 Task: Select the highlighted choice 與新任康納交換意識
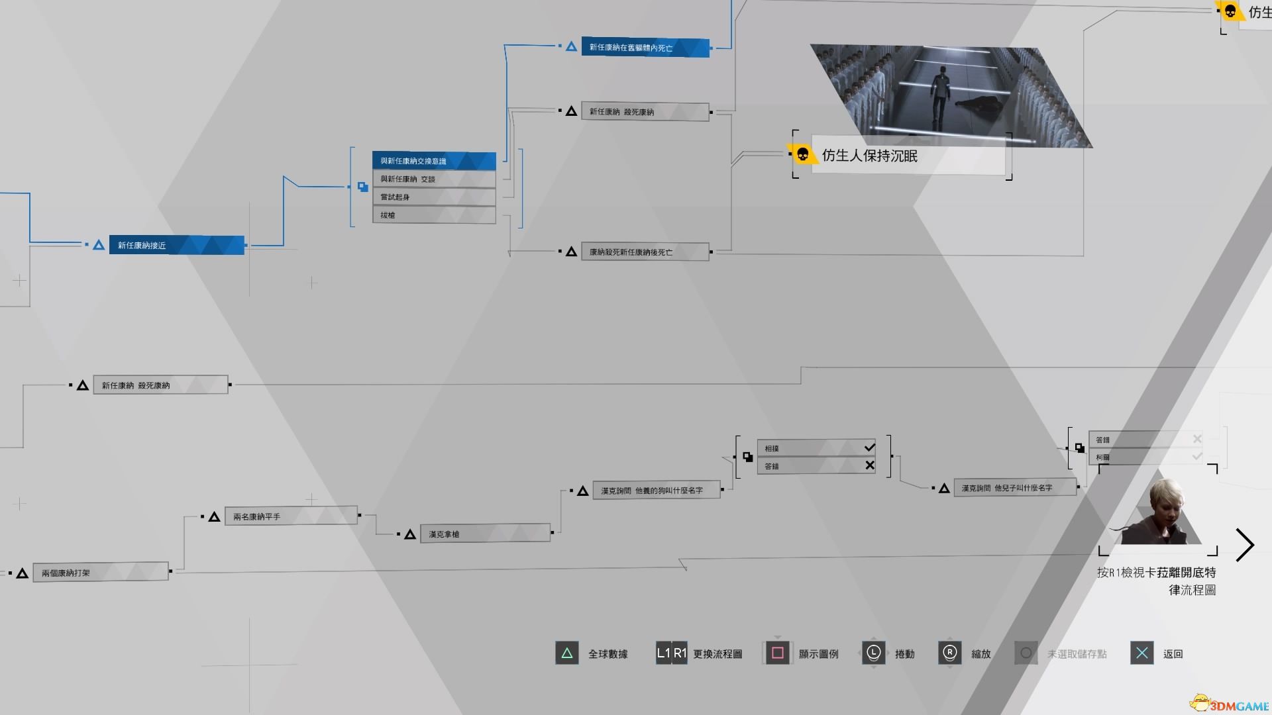[x=434, y=161]
